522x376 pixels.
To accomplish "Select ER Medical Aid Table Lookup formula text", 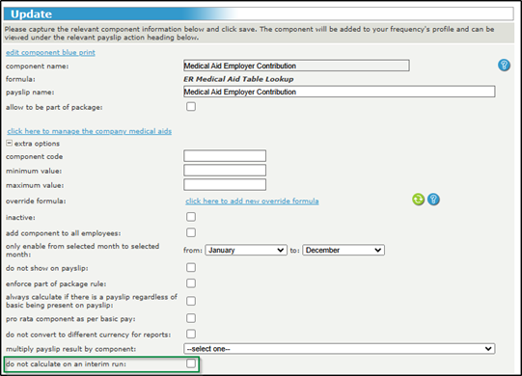I will pyautogui.click(x=238, y=79).
